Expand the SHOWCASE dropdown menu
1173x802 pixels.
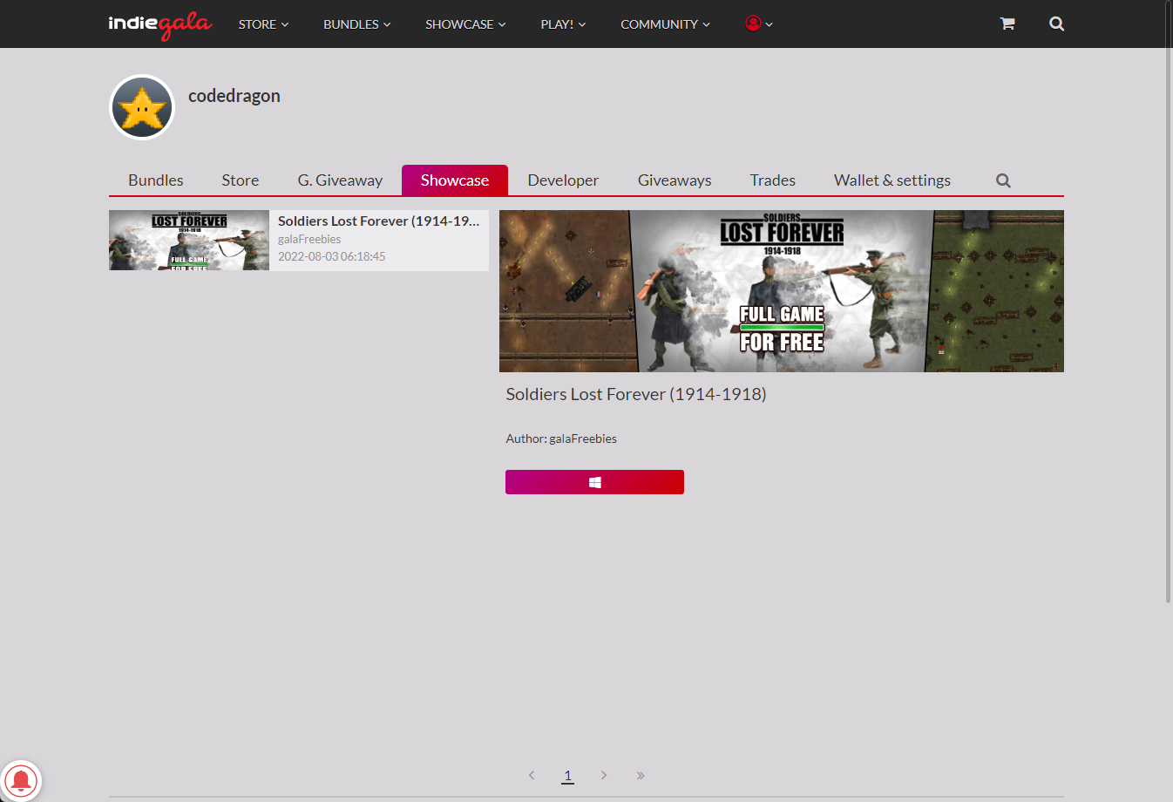point(465,24)
